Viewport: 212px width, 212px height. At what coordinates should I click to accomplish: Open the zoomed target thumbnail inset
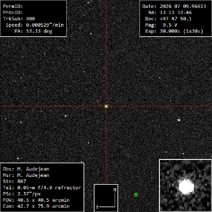(x=185, y=185)
